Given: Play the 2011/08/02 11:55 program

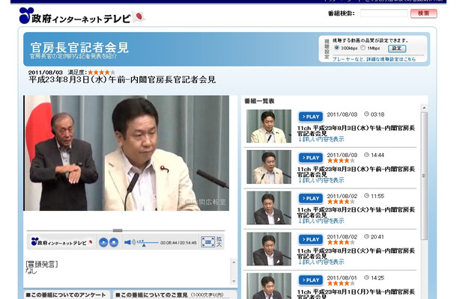Looking at the screenshot, I should (x=311, y=199).
